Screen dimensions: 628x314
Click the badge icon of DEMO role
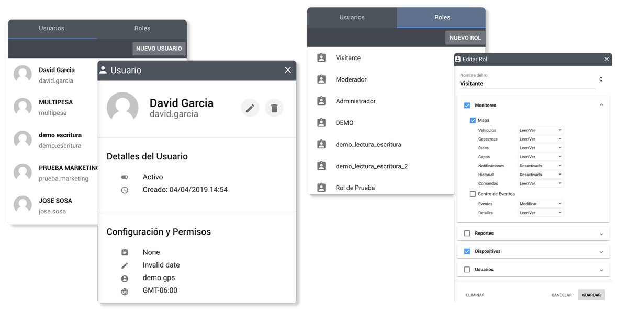pyautogui.click(x=321, y=123)
